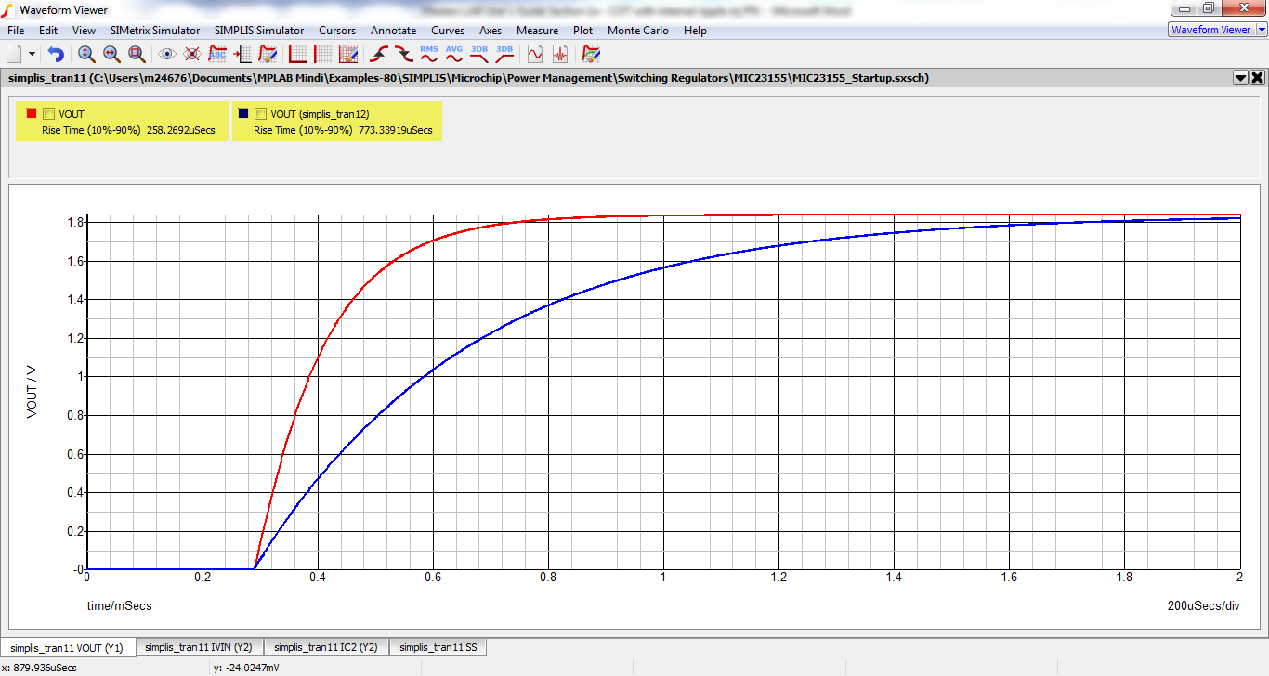Expand the graph panel down-arrow menu
The height and width of the screenshot is (676, 1269).
pos(1240,78)
